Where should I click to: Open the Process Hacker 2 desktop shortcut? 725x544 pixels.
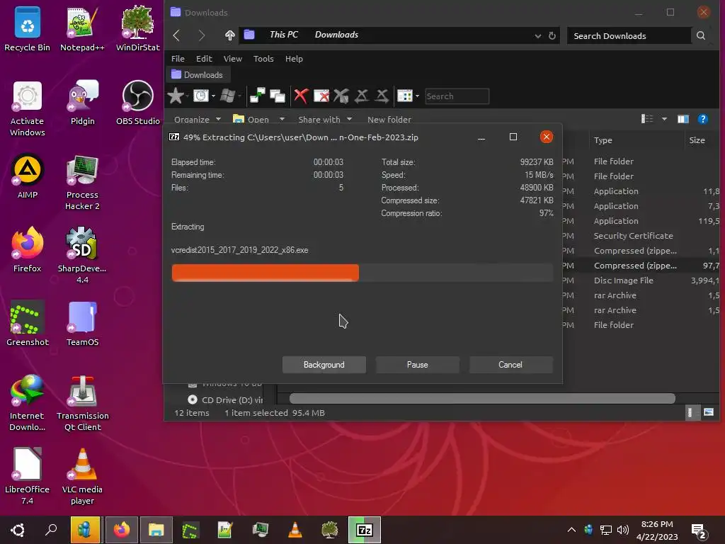point(82,183)
